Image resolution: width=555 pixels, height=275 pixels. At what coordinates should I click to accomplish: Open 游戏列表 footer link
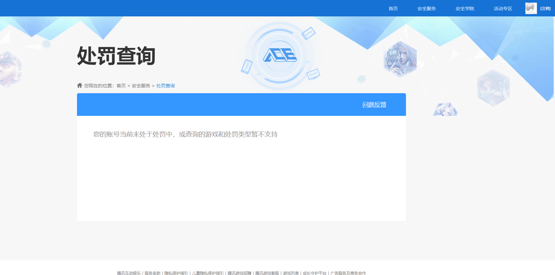pyautogui.click(x=291, y=273)
